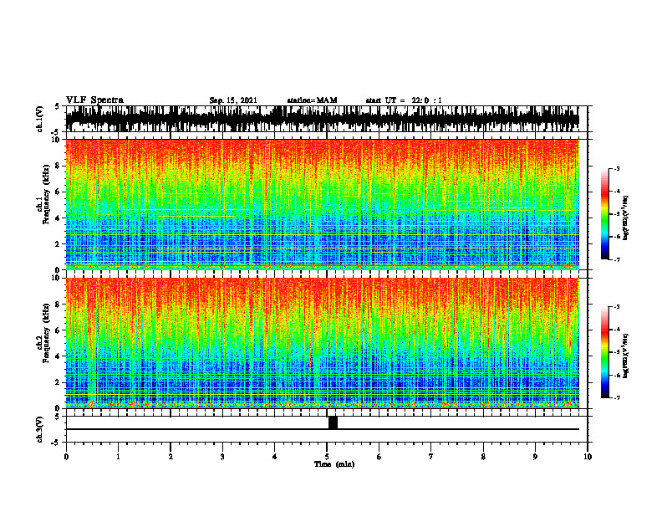Viewport: 662px width, 512px height.
Task: Click inside the ch.2 spectrogram panel
Action: pos(322,343)
